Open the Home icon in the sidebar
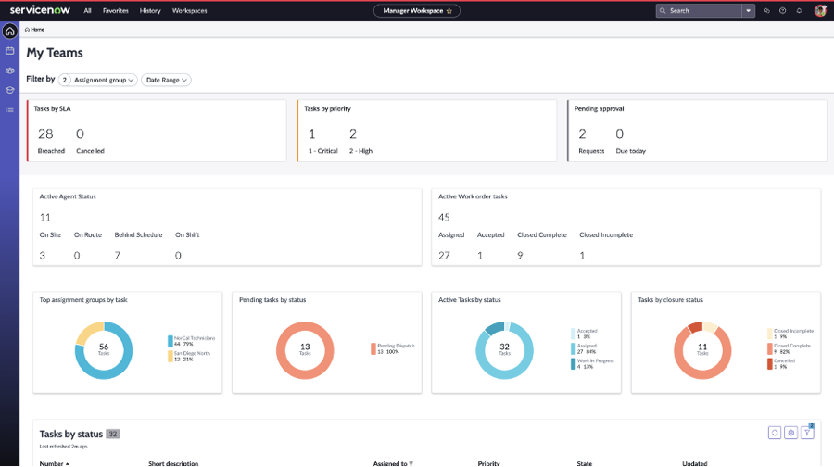 9,32
